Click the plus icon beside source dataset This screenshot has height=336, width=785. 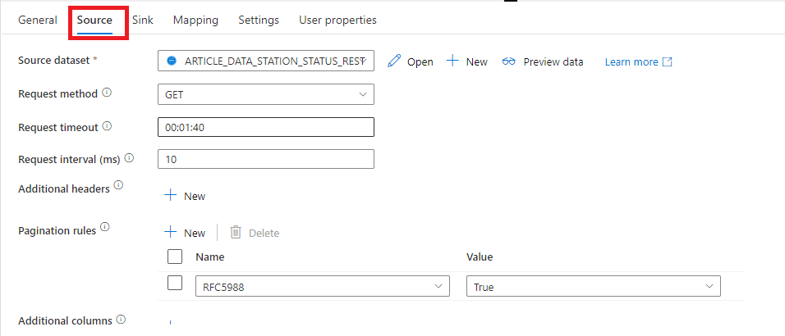452,61
